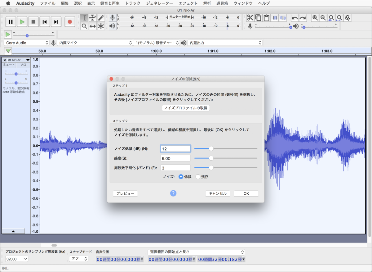This screenshot has height=272, width=372.
Task: Click the Cut scissors icon
Action: 250,18
